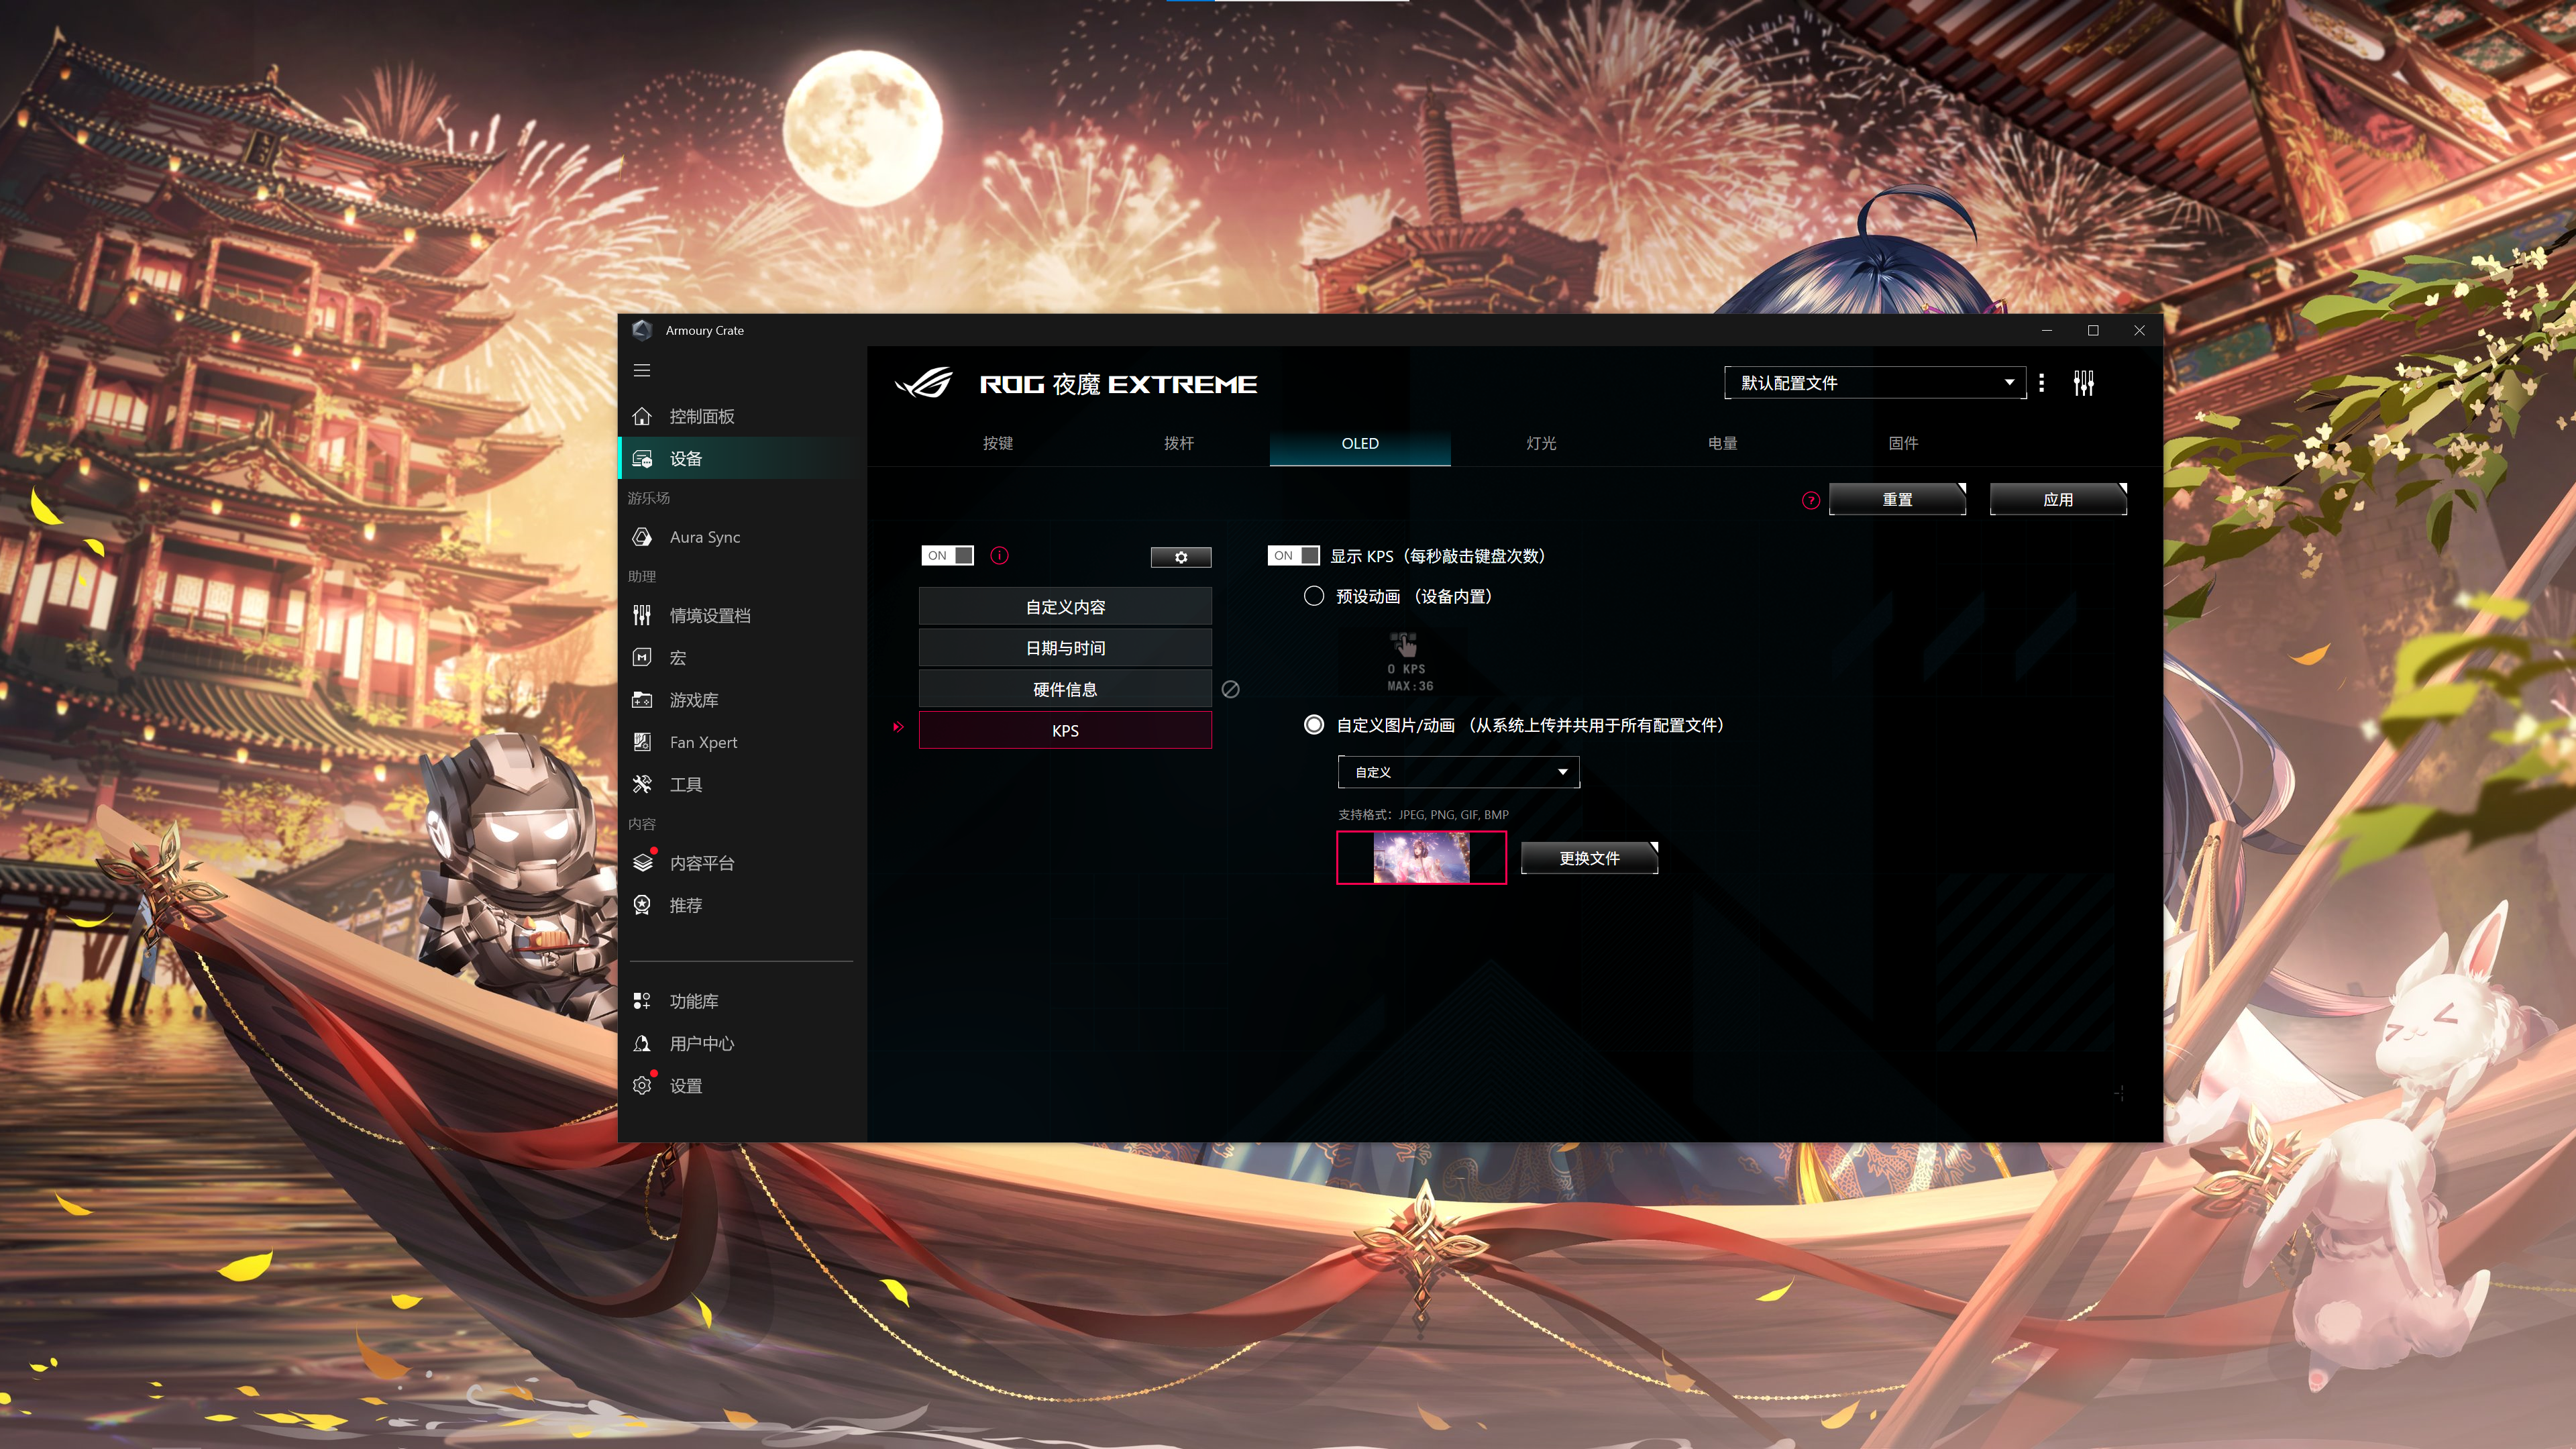Select the 自定义内容 option

(1065, 607)
